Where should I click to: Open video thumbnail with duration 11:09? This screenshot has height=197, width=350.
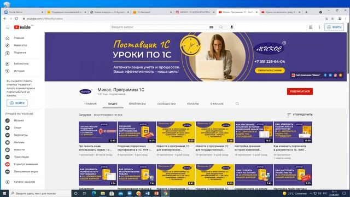point(293,132)
